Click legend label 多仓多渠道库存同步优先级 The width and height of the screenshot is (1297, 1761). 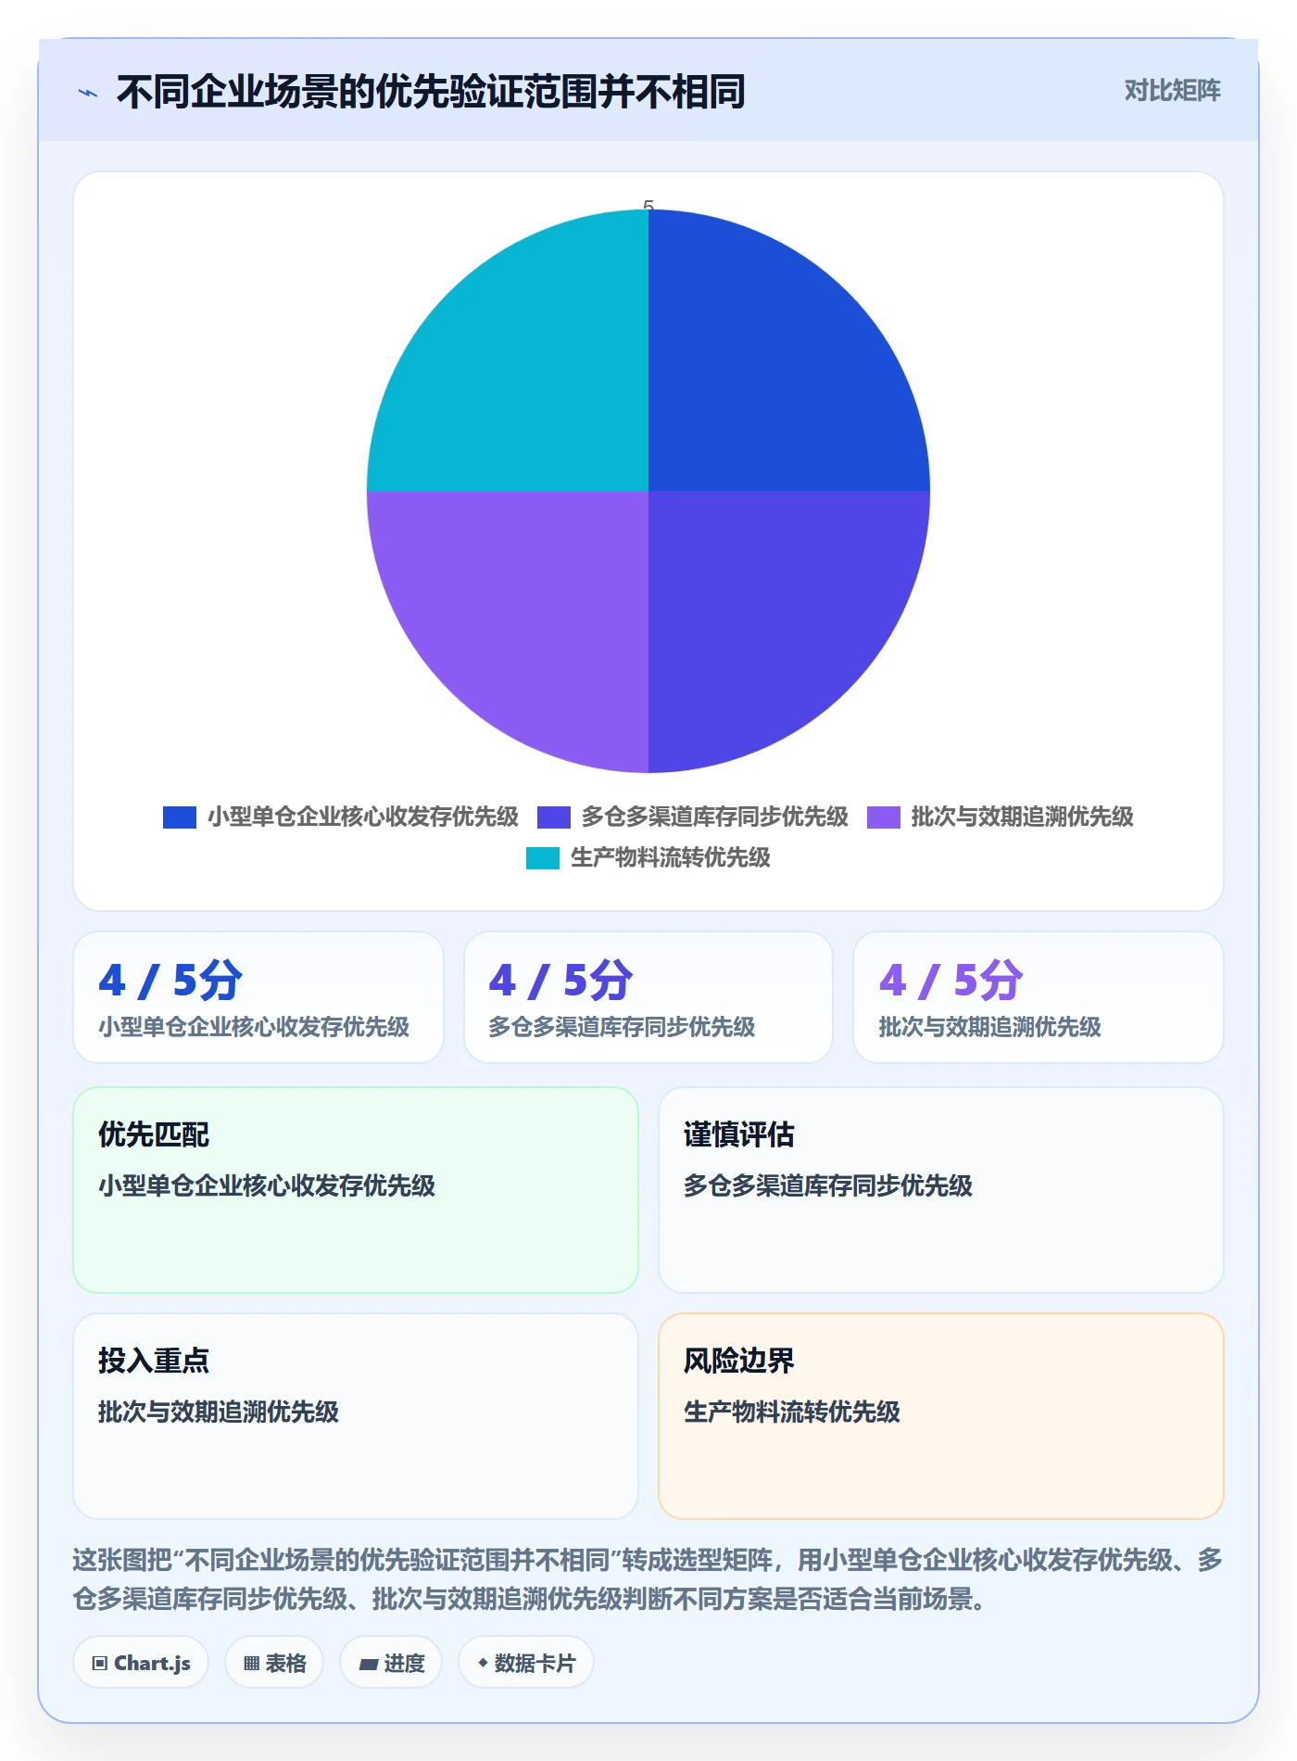point(715,817)
